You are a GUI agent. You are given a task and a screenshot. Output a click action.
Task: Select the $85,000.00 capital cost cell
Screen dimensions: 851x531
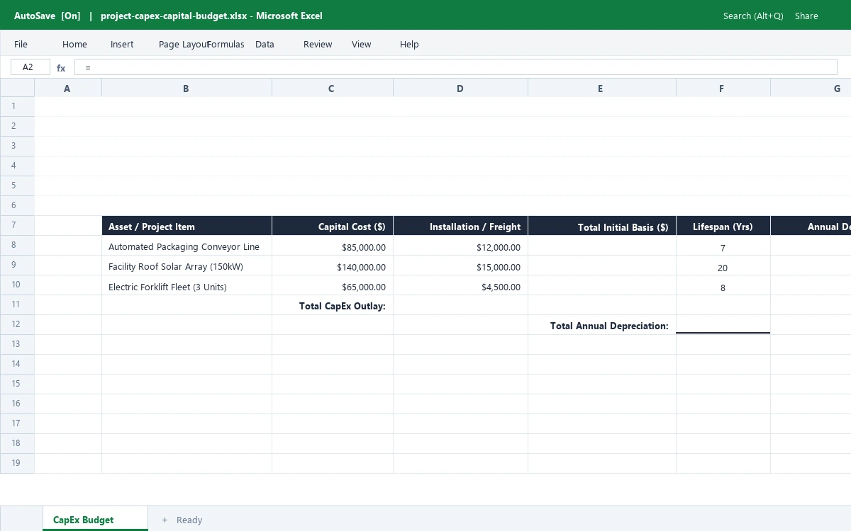click(332, 246)
